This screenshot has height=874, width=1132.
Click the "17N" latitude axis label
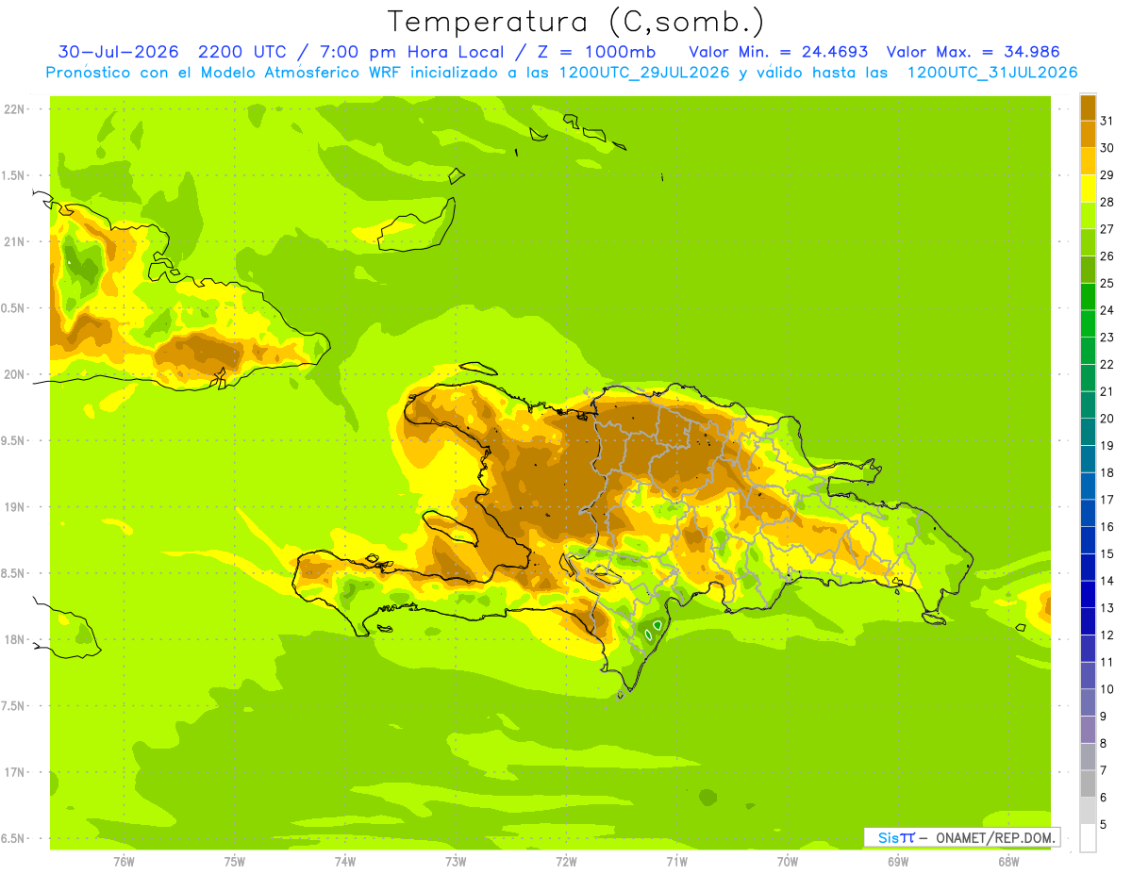click(x=13, y=772)
